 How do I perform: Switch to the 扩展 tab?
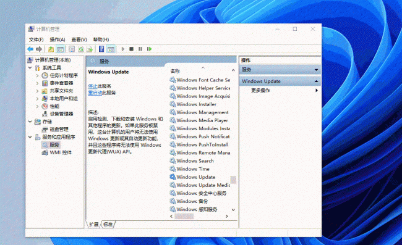(94, 224)
